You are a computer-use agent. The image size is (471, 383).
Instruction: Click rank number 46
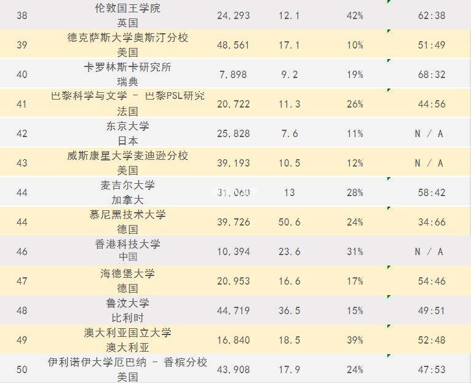pyautogui.click(x=22, y=251)
